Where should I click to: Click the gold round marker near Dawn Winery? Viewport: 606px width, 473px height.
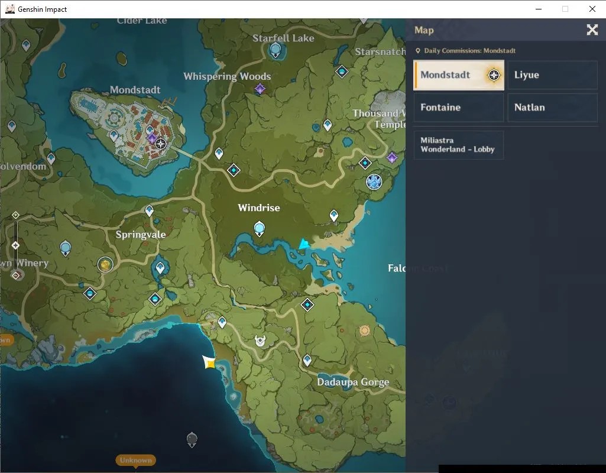tap(105, 265)
